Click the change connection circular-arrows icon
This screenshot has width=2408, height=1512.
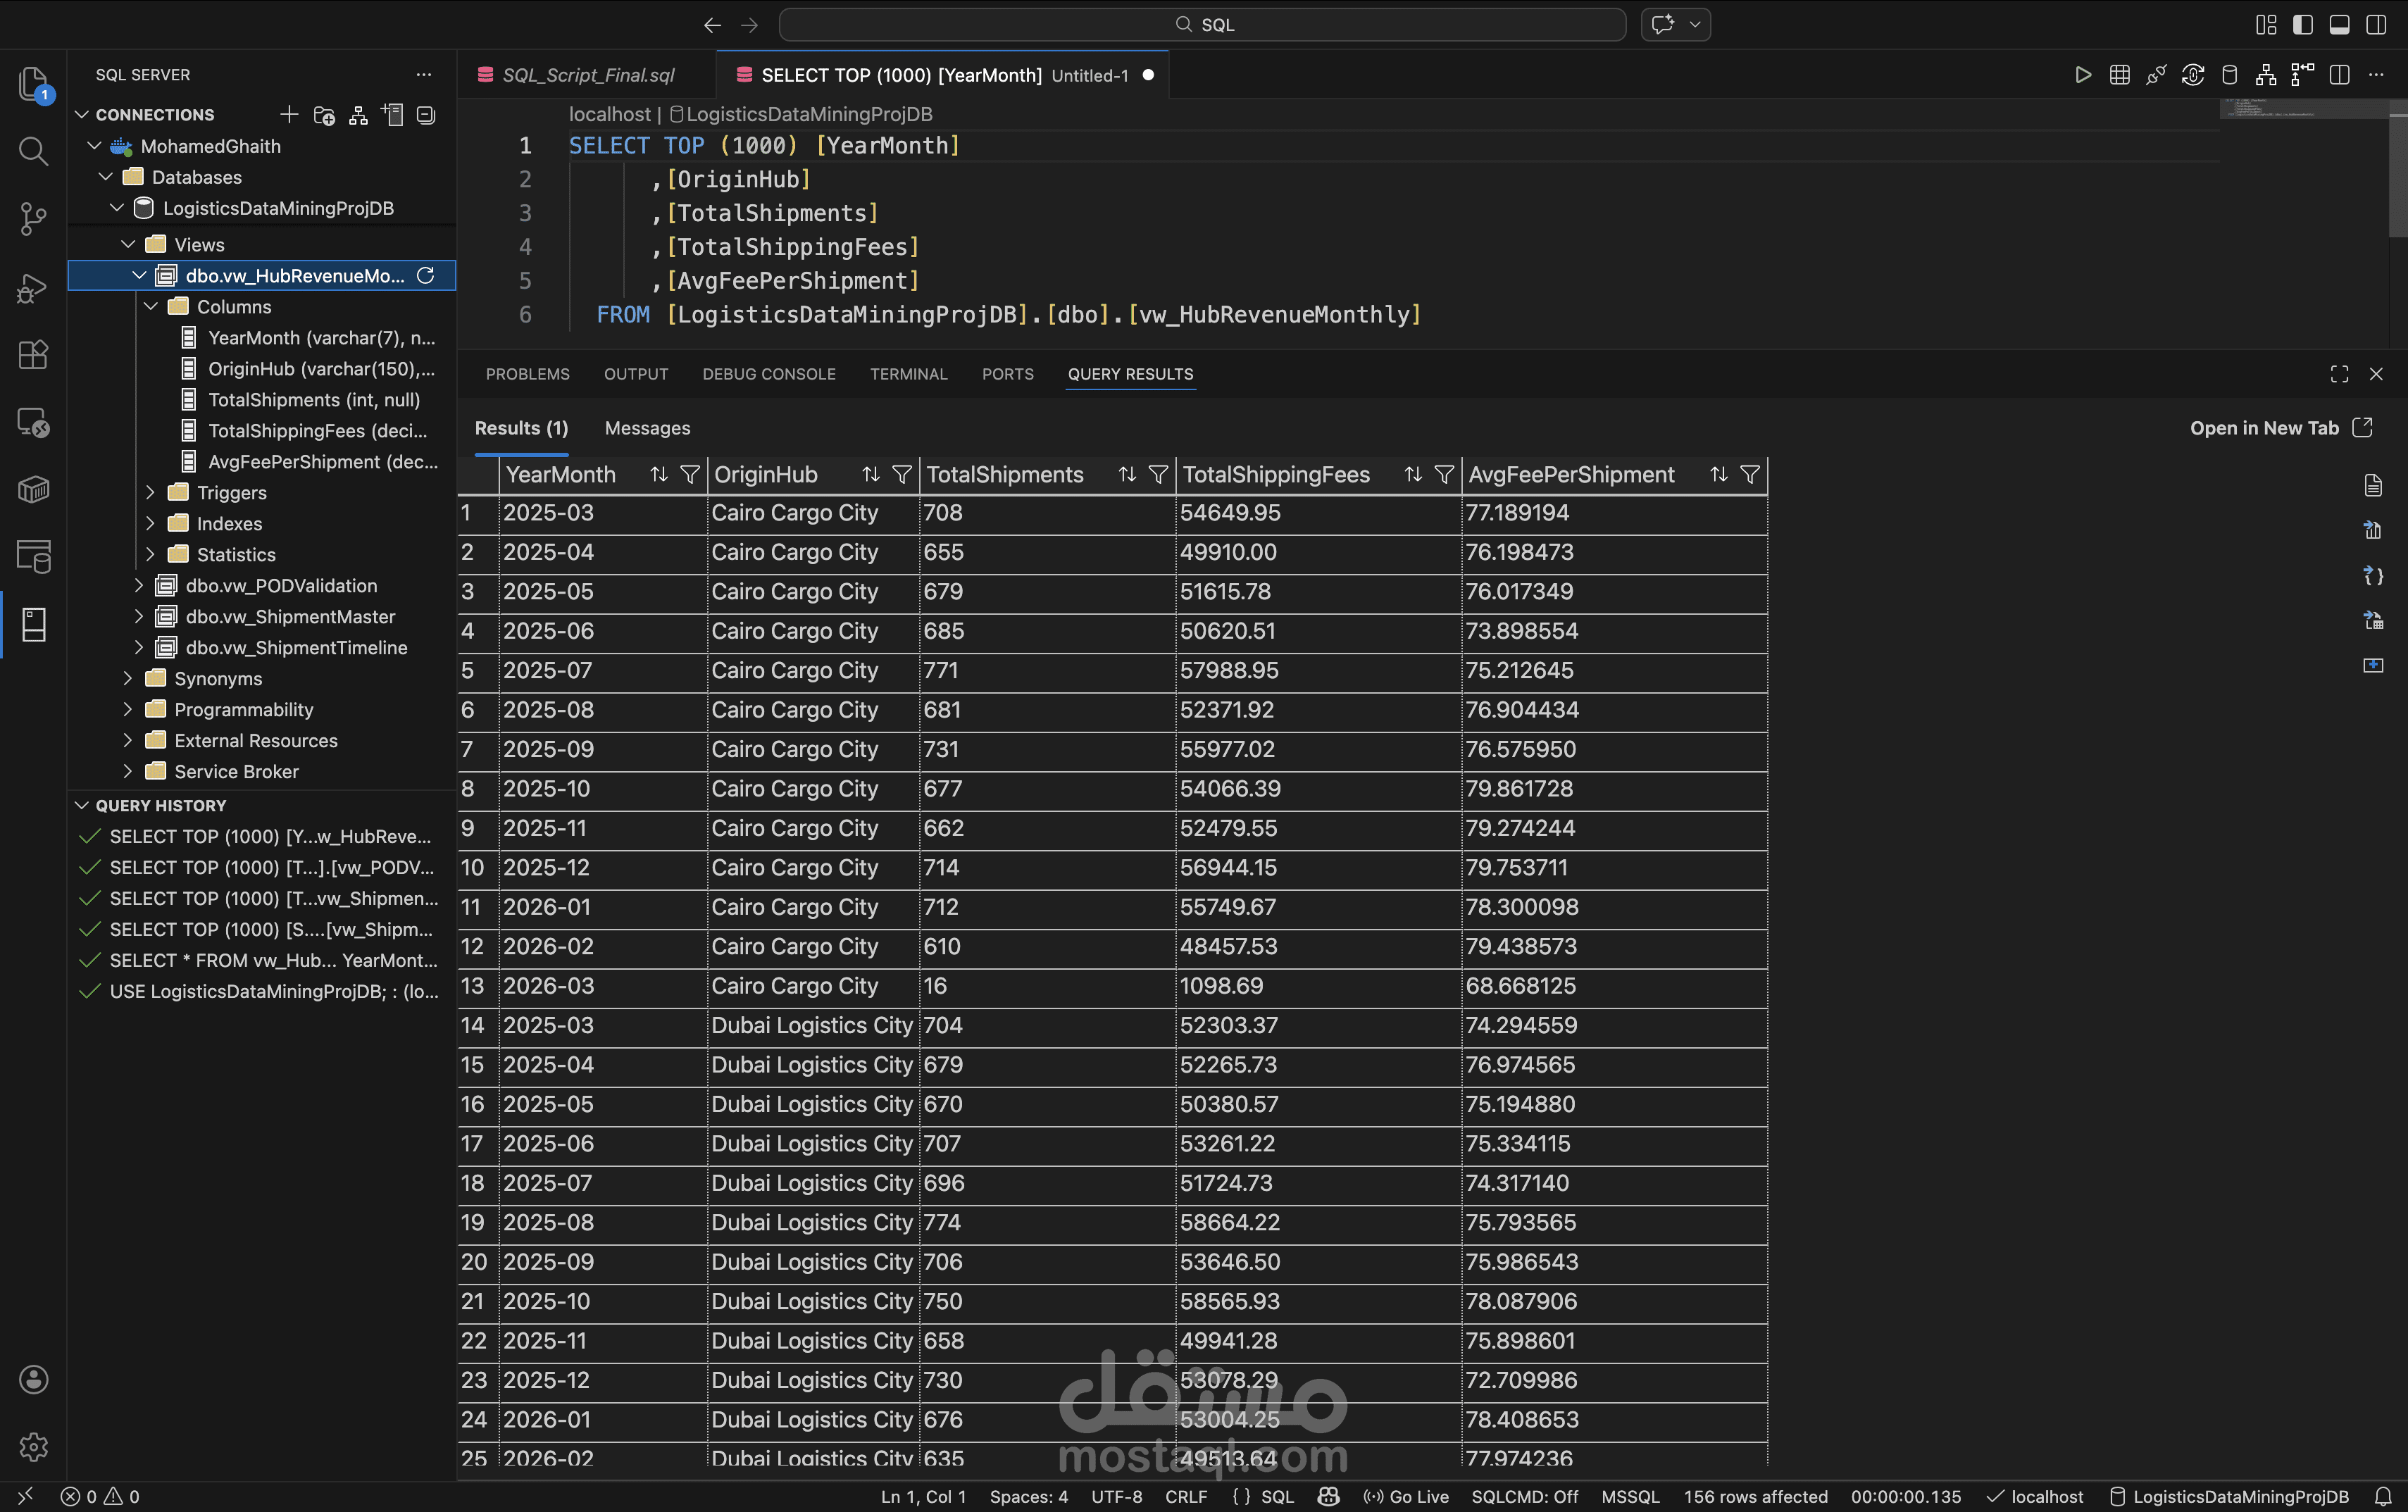pyautogui.click(x=2193, y=75)
